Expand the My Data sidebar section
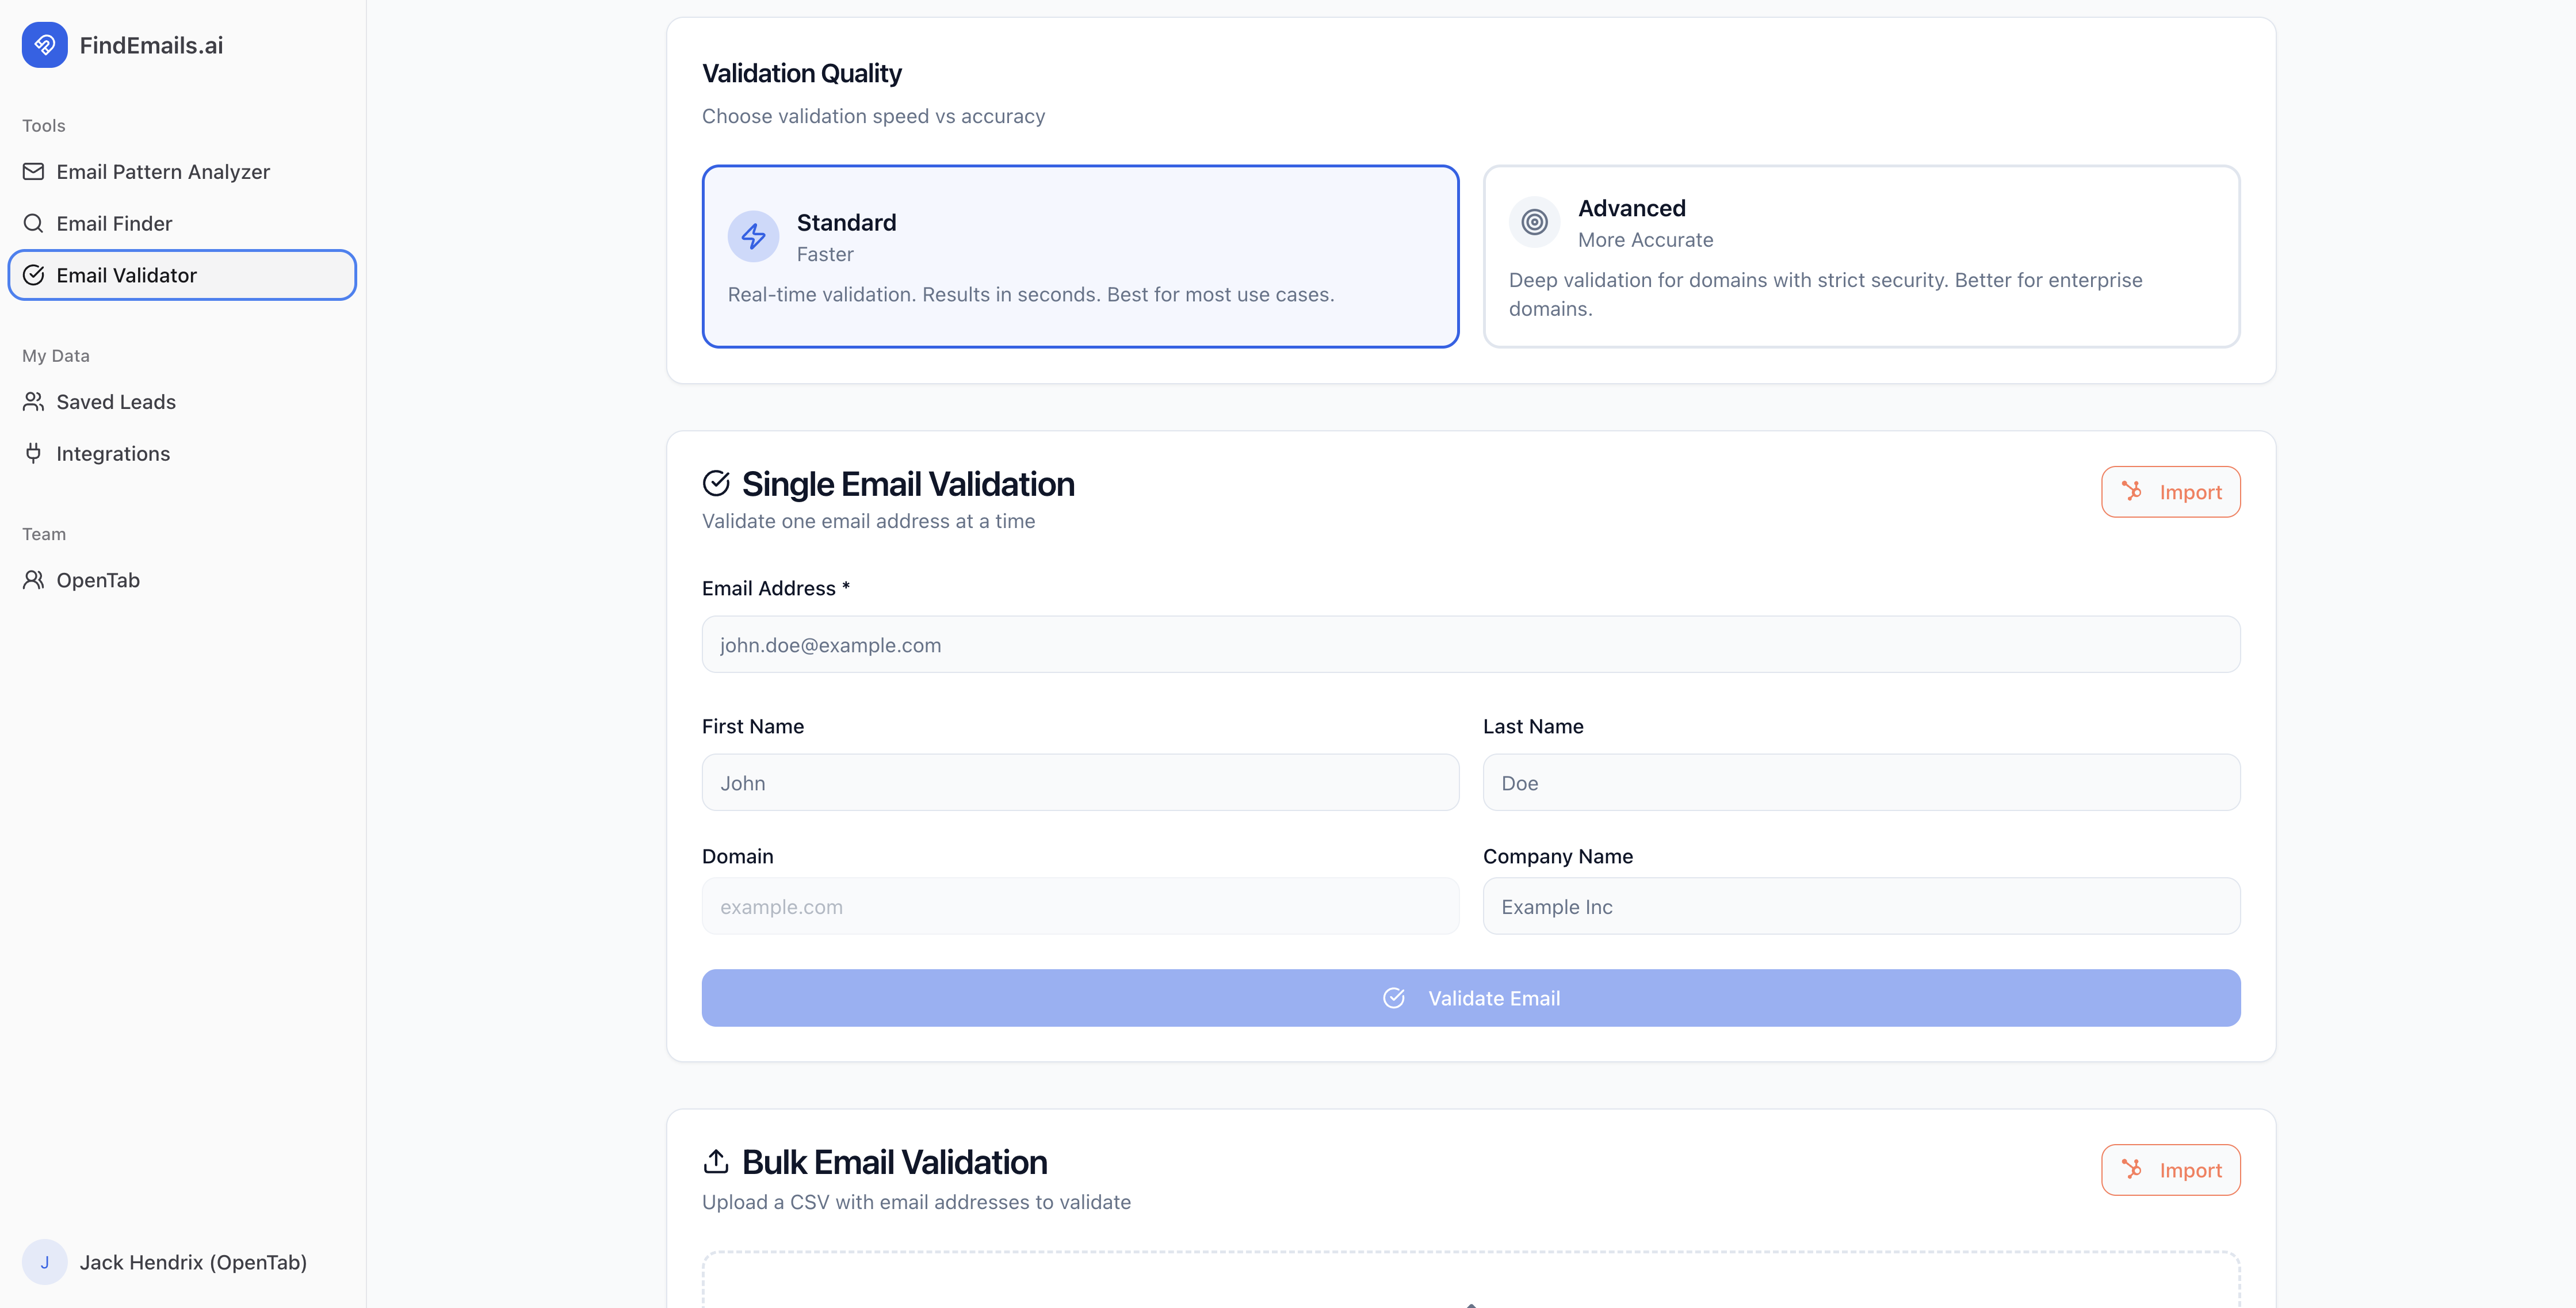The width and height of the screenshot is (2576, 1308). pos(55,355)
